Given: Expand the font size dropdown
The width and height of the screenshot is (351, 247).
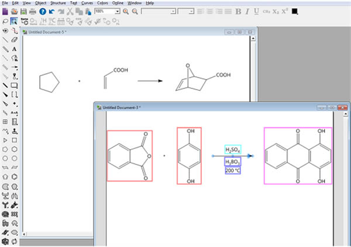Looking at the screenshot, I should 192,11.
